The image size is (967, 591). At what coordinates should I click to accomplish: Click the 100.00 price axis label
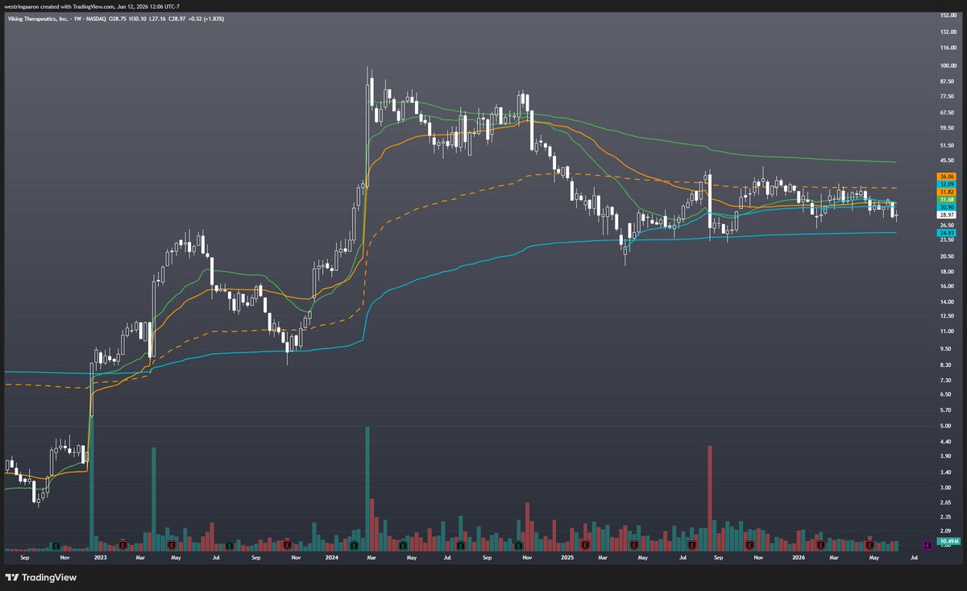pyautogui.click(x=948, y=66)
